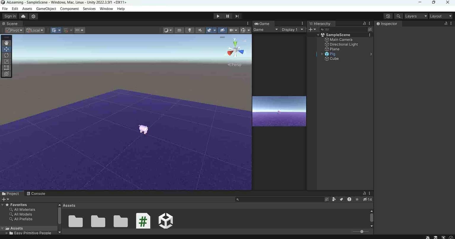Click the step frame icon
Screen dimensions: 455x239
(x=237, y=16)
